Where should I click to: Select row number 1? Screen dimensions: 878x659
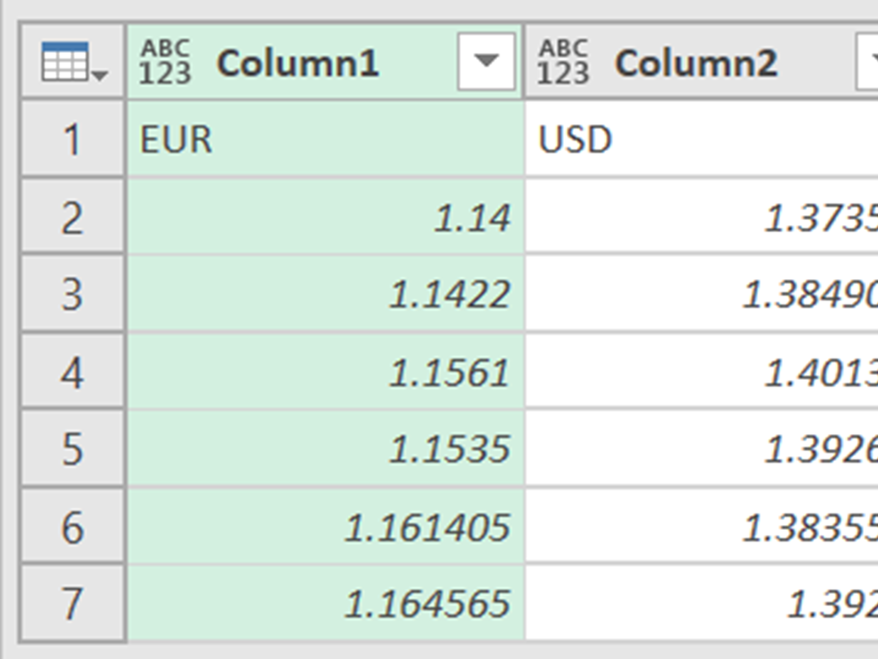coord(72,139)
